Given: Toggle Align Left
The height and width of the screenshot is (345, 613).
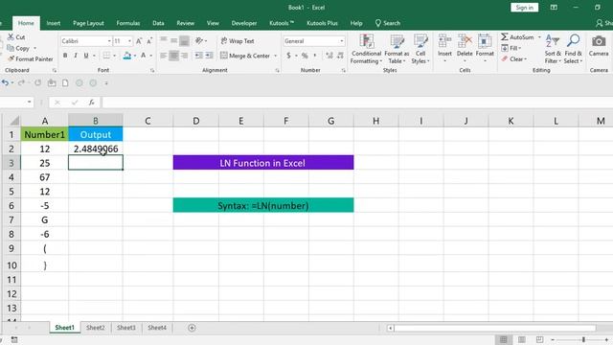Looking at the screenshot, I should pyautogui.click(x=164, y=56).
